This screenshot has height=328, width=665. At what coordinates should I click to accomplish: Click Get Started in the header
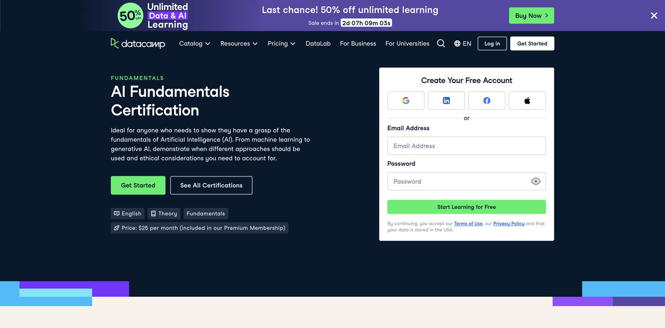(x=532, y=44)
